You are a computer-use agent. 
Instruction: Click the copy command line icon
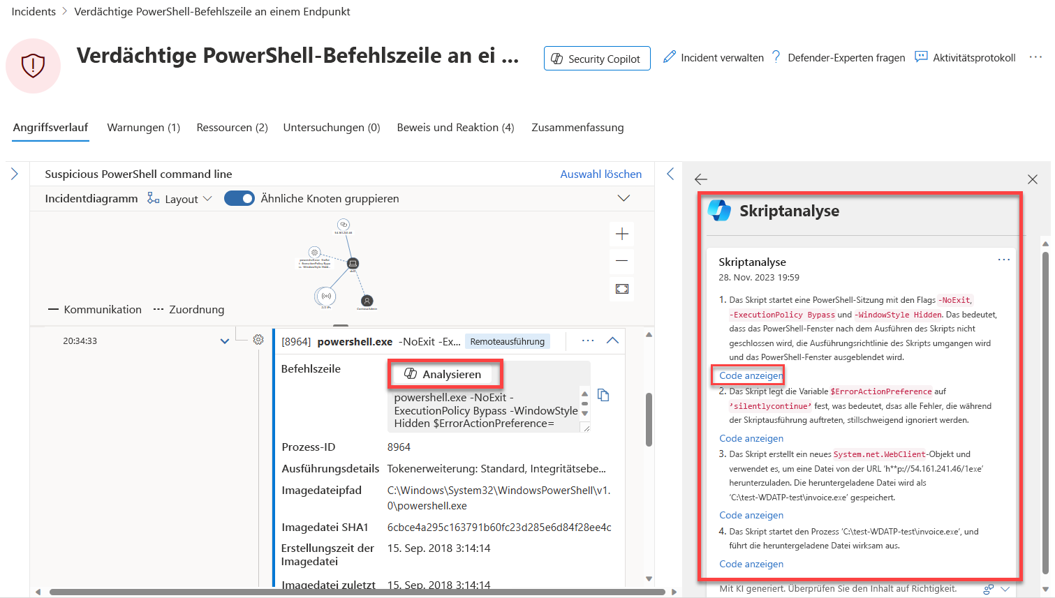coord(604,396)
